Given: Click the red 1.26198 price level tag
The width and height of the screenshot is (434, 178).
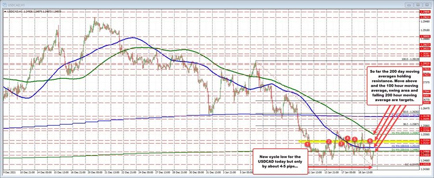Looking at the screenshot, I should click(425, 116).
